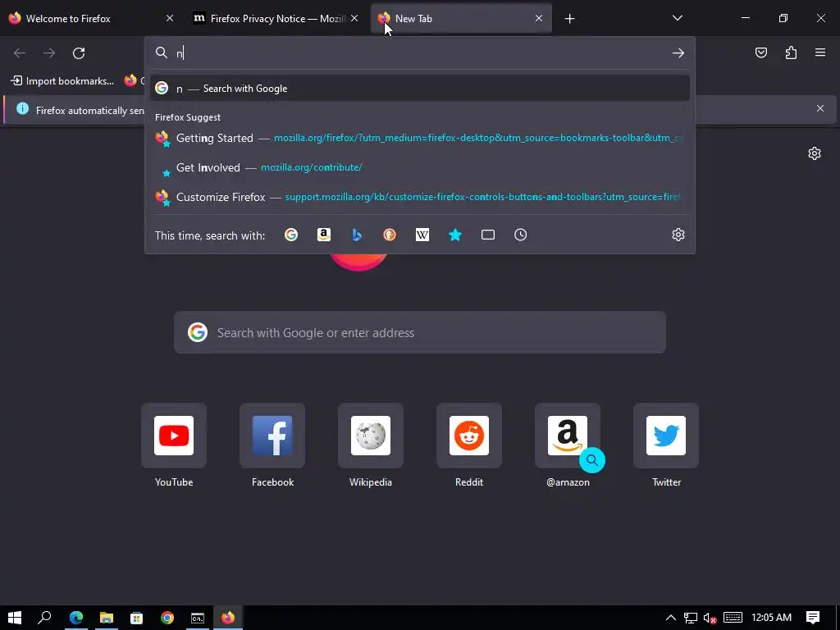840x630 pixels.
Task: Search in open Tabs
Action: pyautogui.click(x=488, y=235)
